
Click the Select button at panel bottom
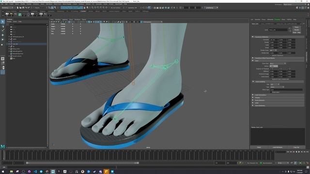coord(259,147)
